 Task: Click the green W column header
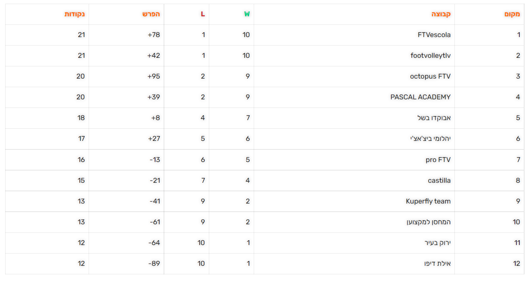coord(247,14)
